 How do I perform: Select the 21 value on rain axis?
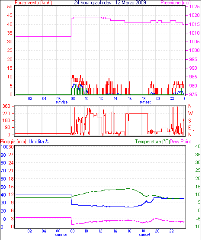coord(11,171)
